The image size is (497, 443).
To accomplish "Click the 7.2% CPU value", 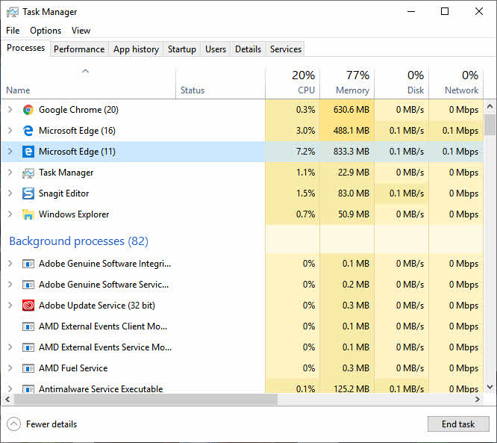I will point(305,152).
